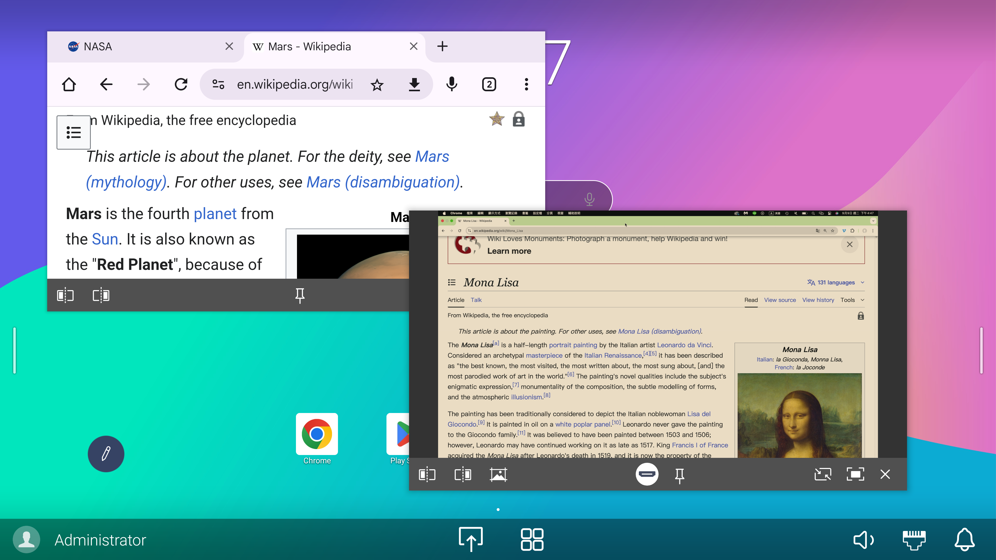The width and height of the screenshot is (996, 560).
Task: Toggle fullscreen for shared screen window
Action: click(x=855, y=475)
